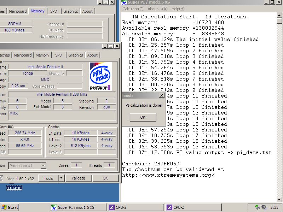
Task: Open the Windows Start menu
Action: [10, 207]
